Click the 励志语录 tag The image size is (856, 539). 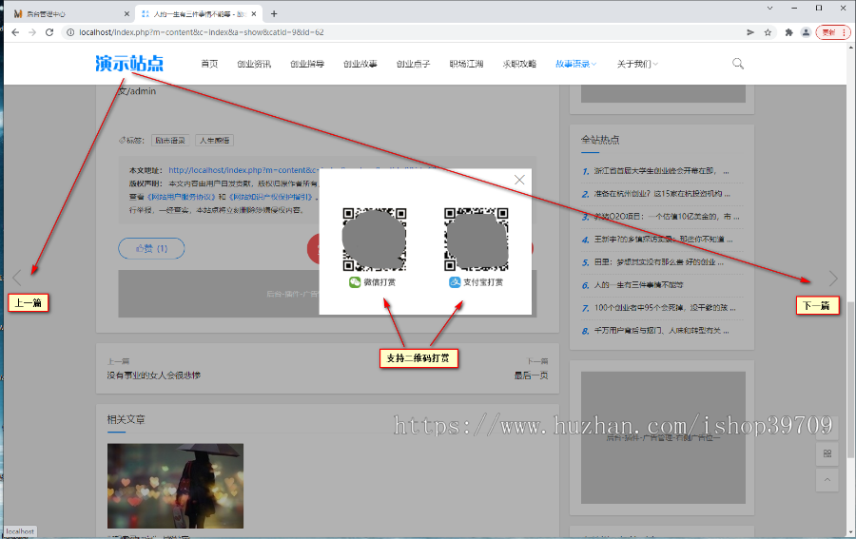(170, 140)
